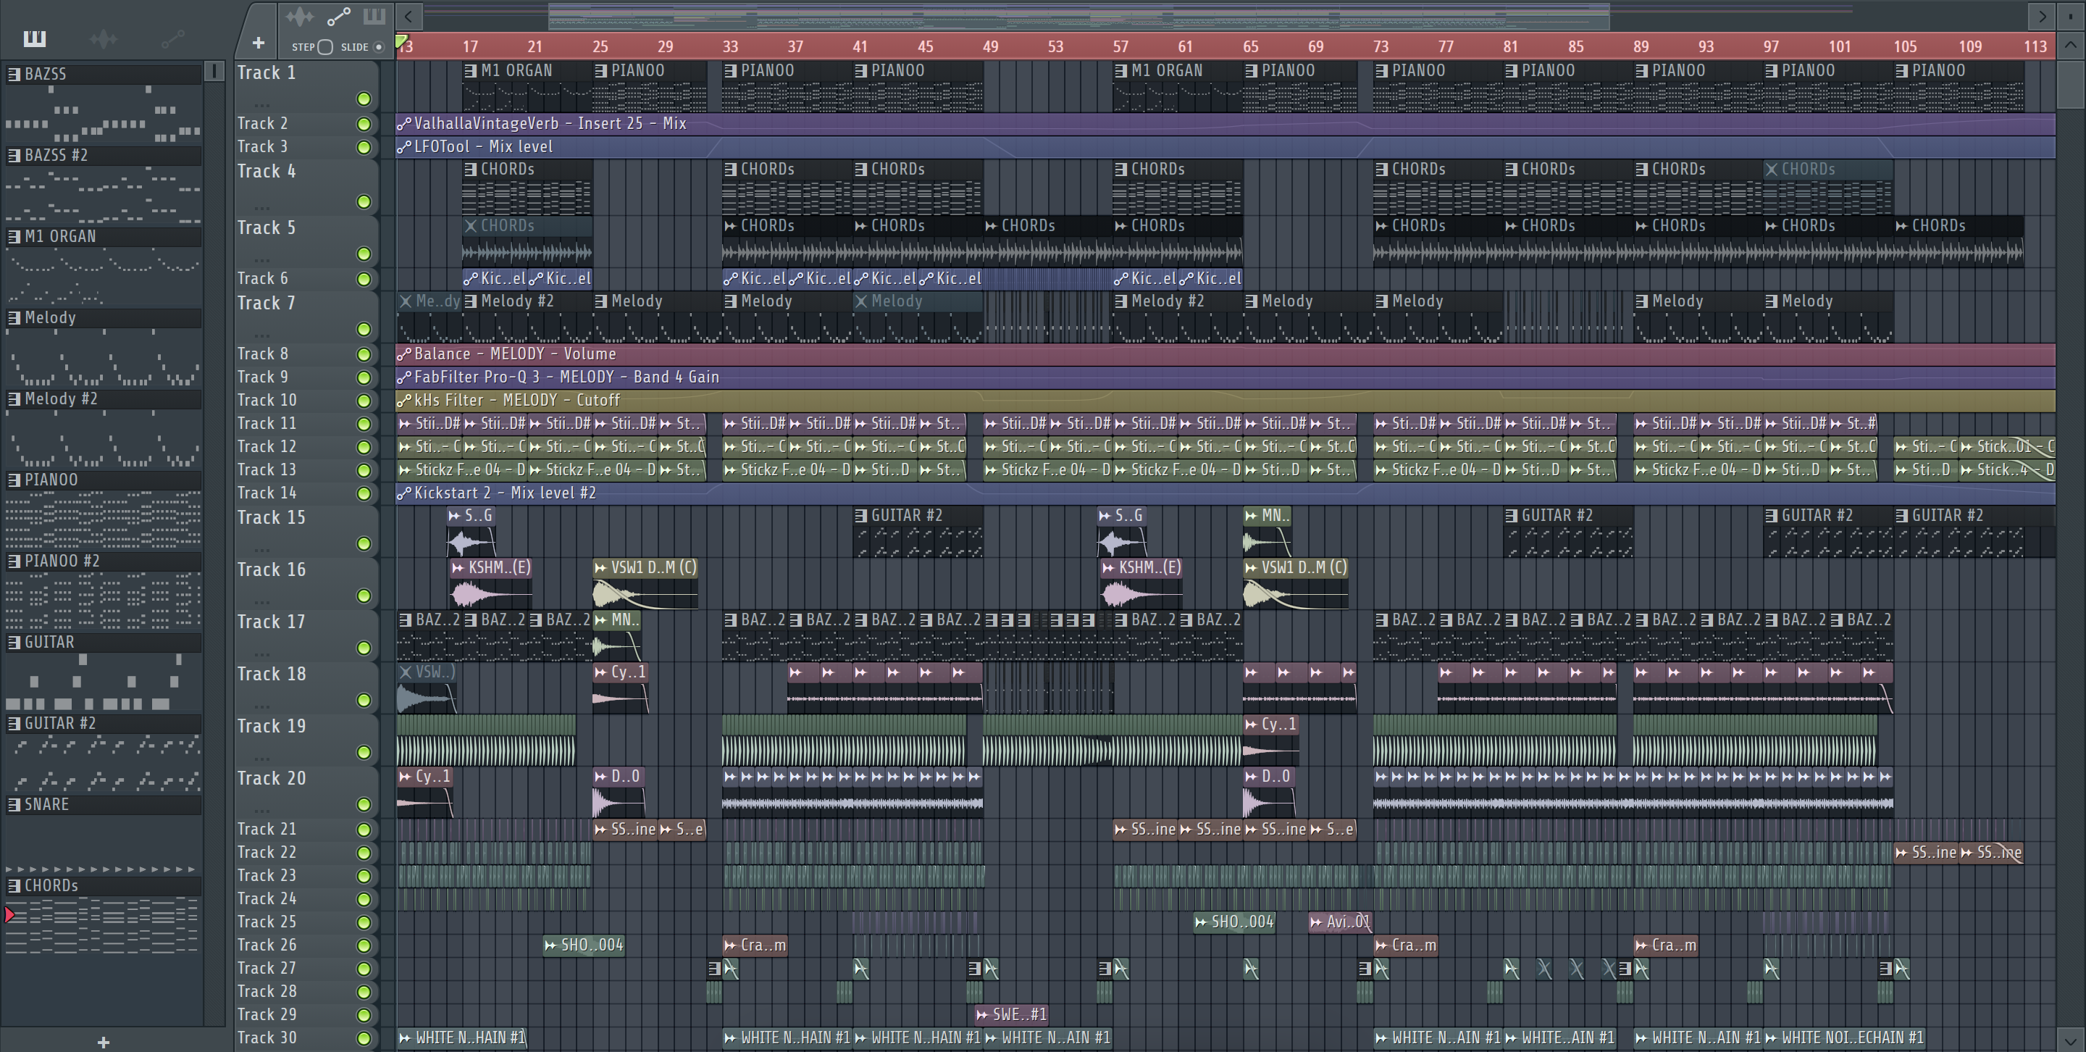Mute Track 30 with its green LED
This screenshot has height=1052, width=2086.
pos(364,1038)
